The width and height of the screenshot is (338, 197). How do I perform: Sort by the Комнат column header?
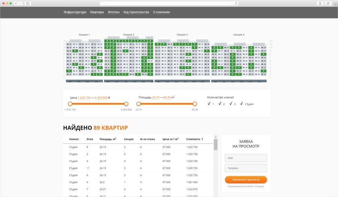coord(74,139)
